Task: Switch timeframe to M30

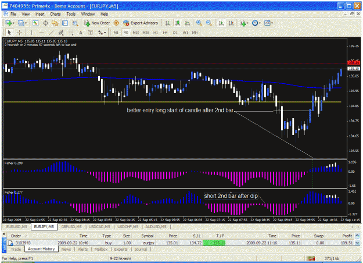Action: 146,33
